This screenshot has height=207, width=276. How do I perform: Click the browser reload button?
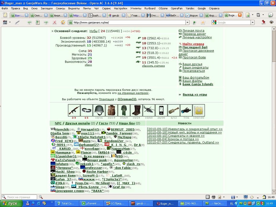63,22
